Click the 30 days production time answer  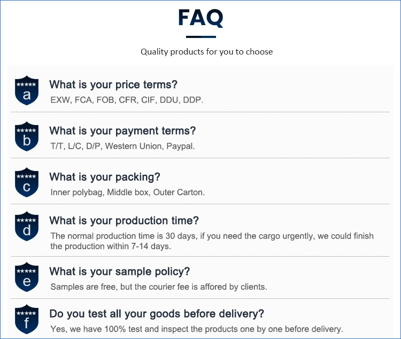coord(212,241)
